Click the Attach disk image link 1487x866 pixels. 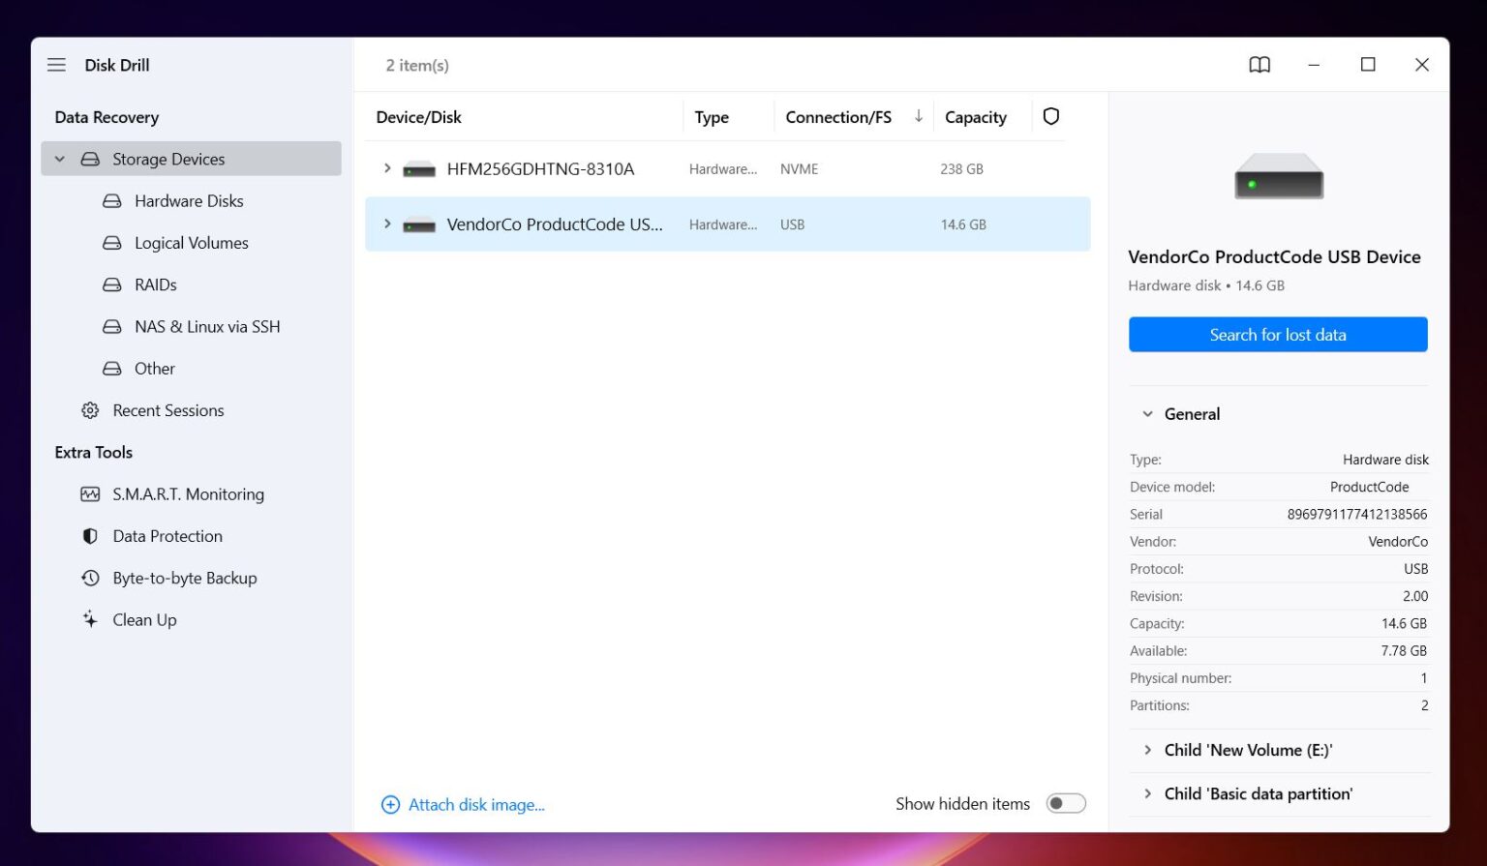click(476, 804)
